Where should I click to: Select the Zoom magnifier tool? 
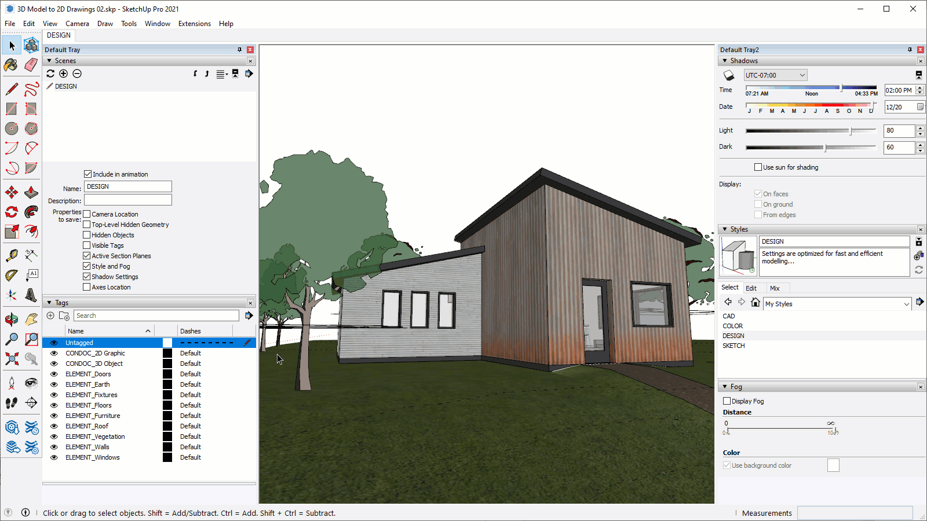(x=12, y=339)
